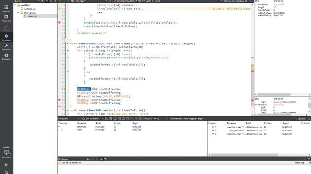The image size is (311, 174).
Task: Open the main.cpp open documents dropdown
Action: click(x=89, y=1)
